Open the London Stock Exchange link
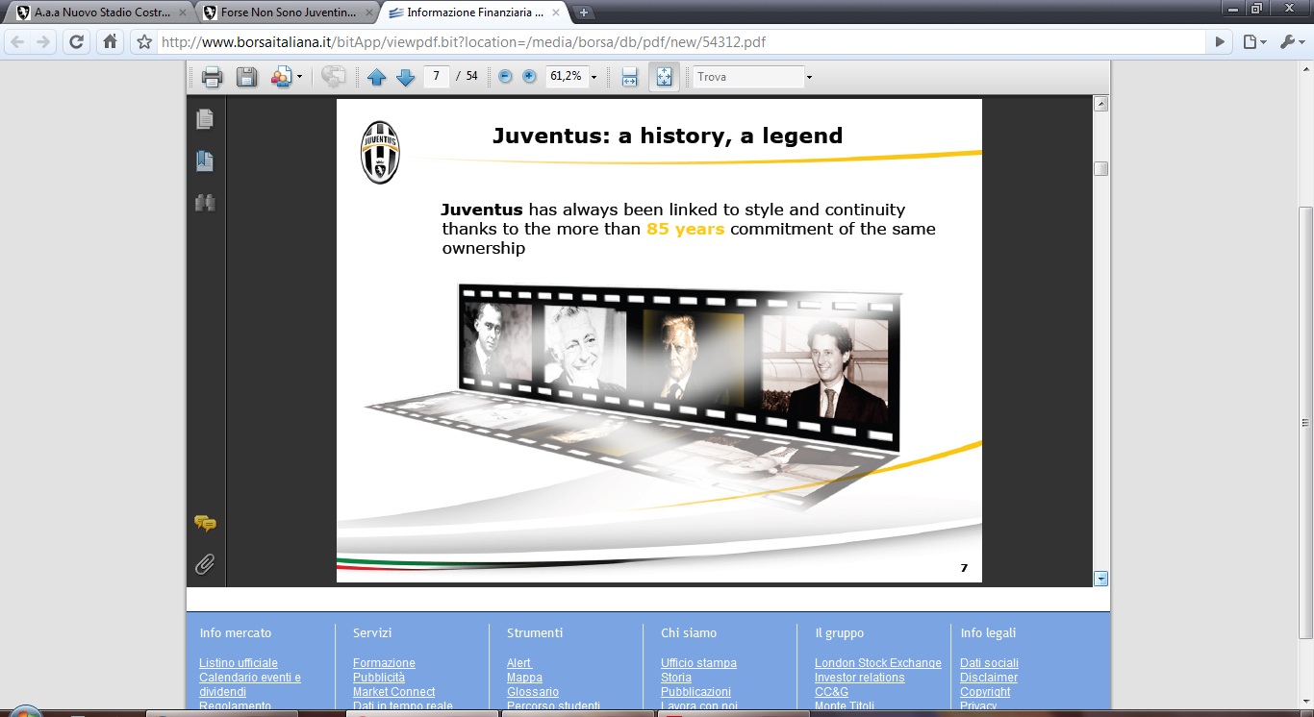The width and height of the screenshot is (1314, 717). (x=878, y=663)
